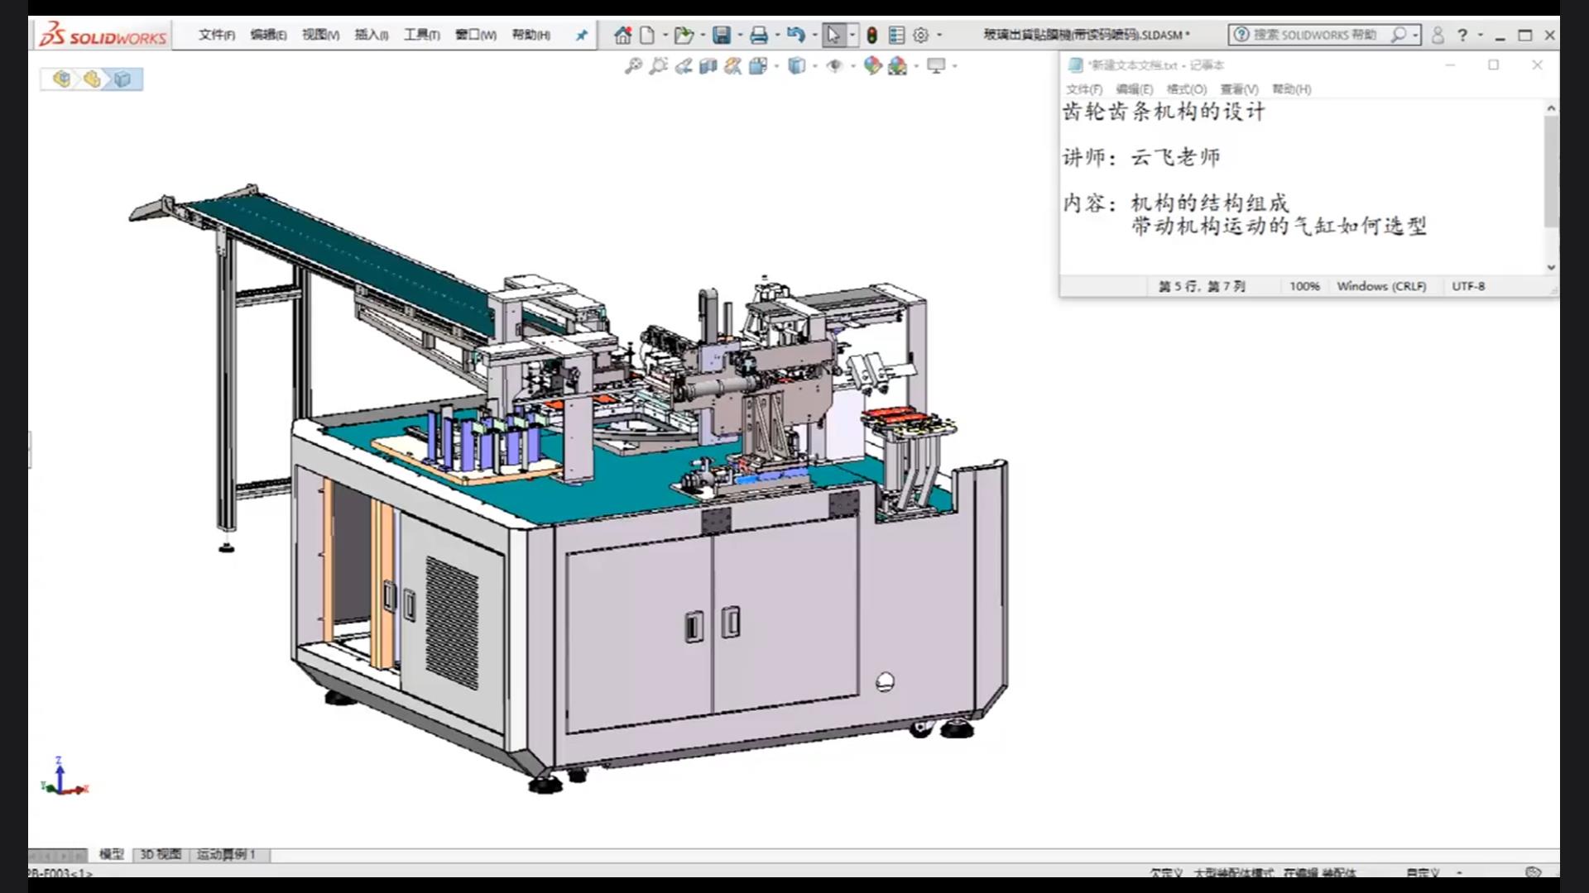Image resolution: width=1589 pixels, height=893 pixels.
Task: Open SolidWorks 视图(V) menu
Action: [320, 35]
